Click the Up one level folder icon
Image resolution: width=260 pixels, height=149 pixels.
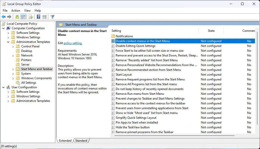(x=17, y=17)
